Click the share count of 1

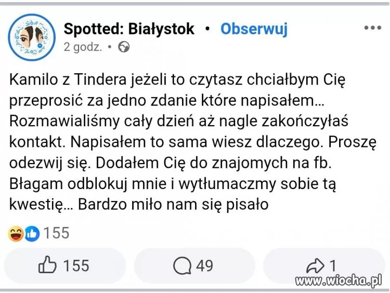point(333,266)
